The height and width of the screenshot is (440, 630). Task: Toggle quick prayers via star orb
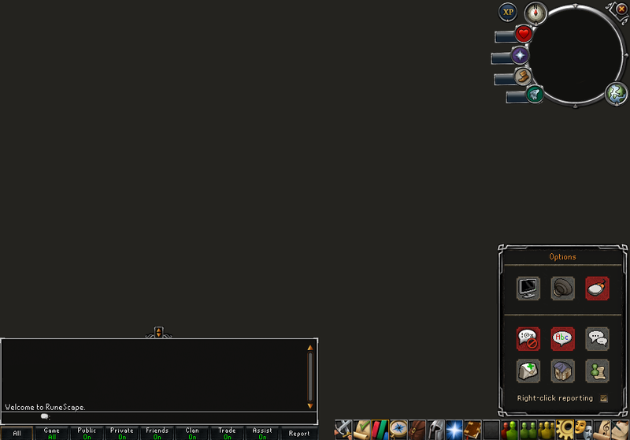pyautogui.click(x=520, y=55)
